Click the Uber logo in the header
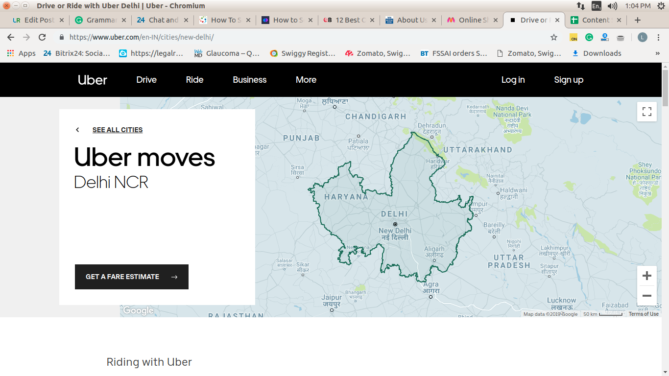This screenshot has width=669, height=376. click(92, 80)
